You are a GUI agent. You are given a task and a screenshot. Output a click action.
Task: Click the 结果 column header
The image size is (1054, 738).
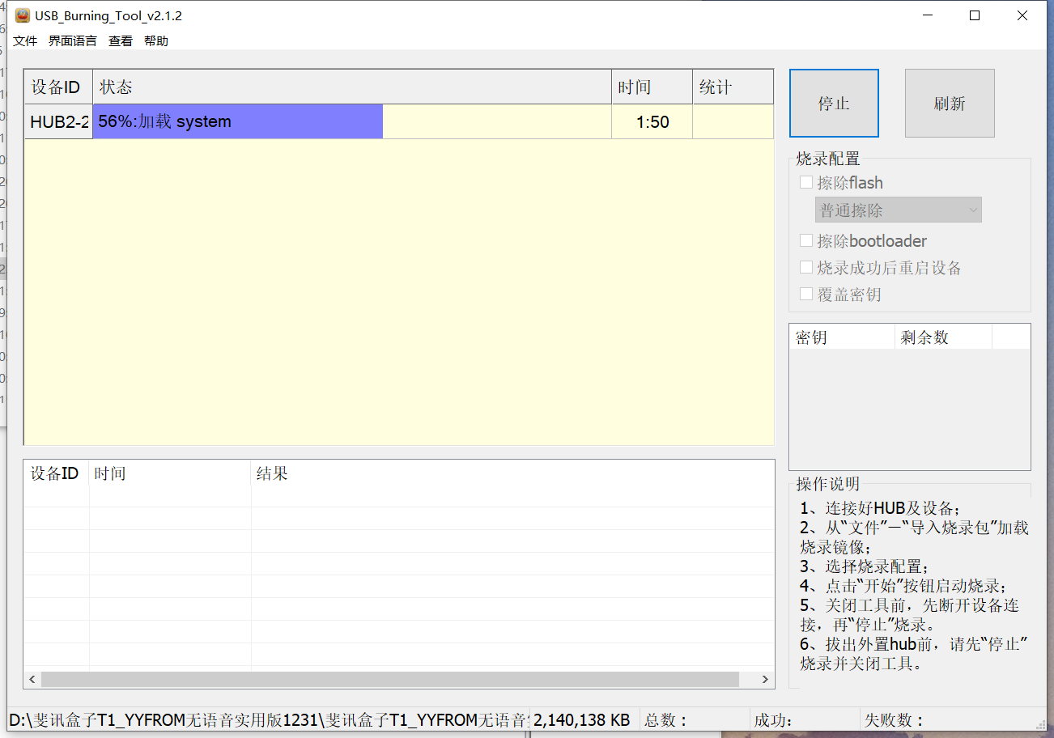pos(512,473)
